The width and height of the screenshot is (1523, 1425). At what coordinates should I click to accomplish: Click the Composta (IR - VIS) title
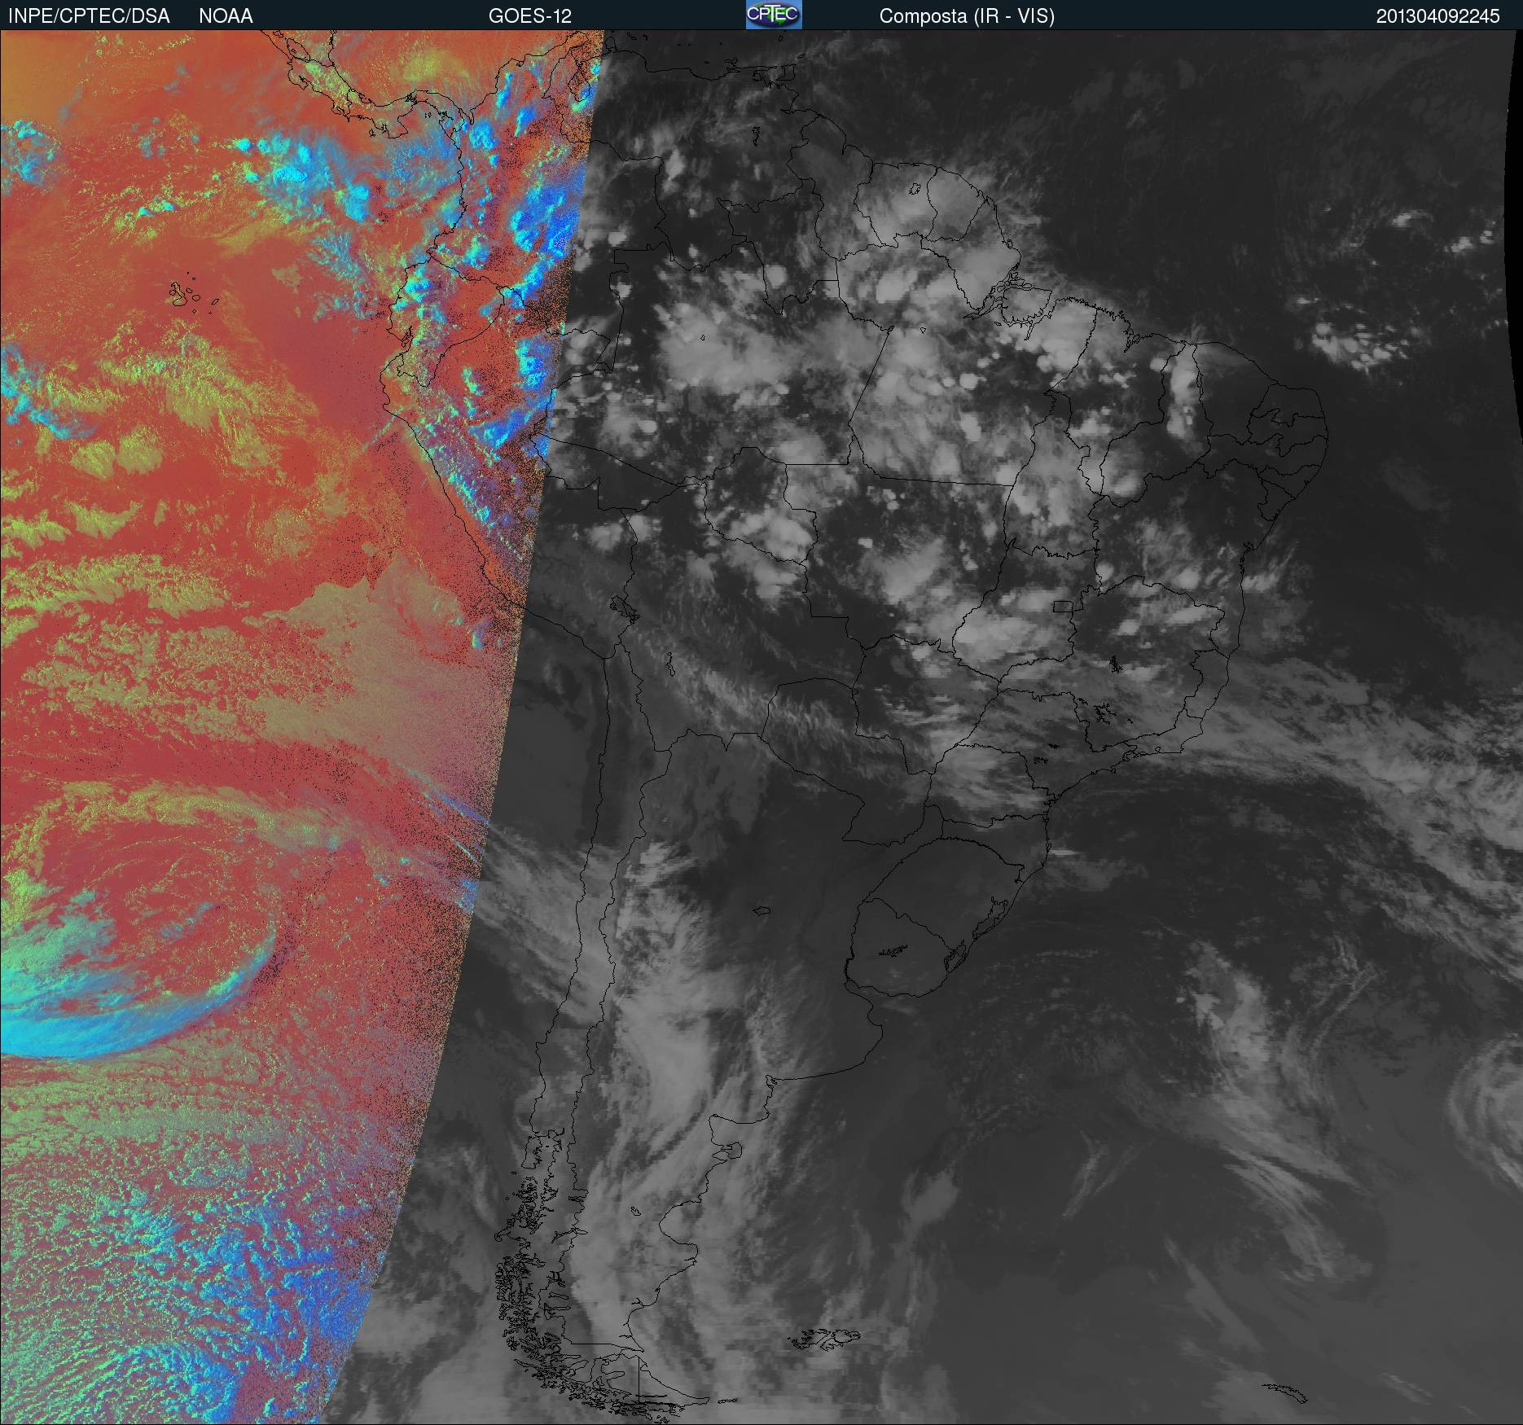tap(967, 16)
